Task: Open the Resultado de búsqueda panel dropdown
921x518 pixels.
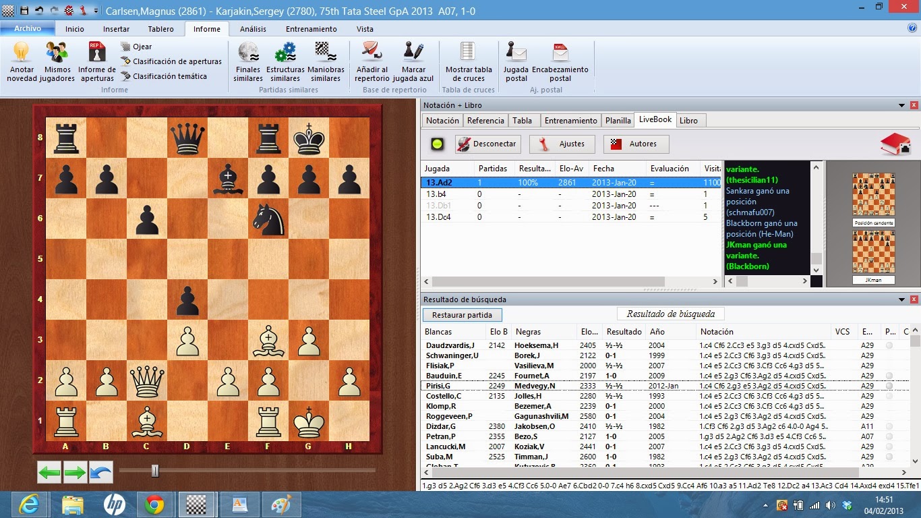Action: (x=901, y=299)
